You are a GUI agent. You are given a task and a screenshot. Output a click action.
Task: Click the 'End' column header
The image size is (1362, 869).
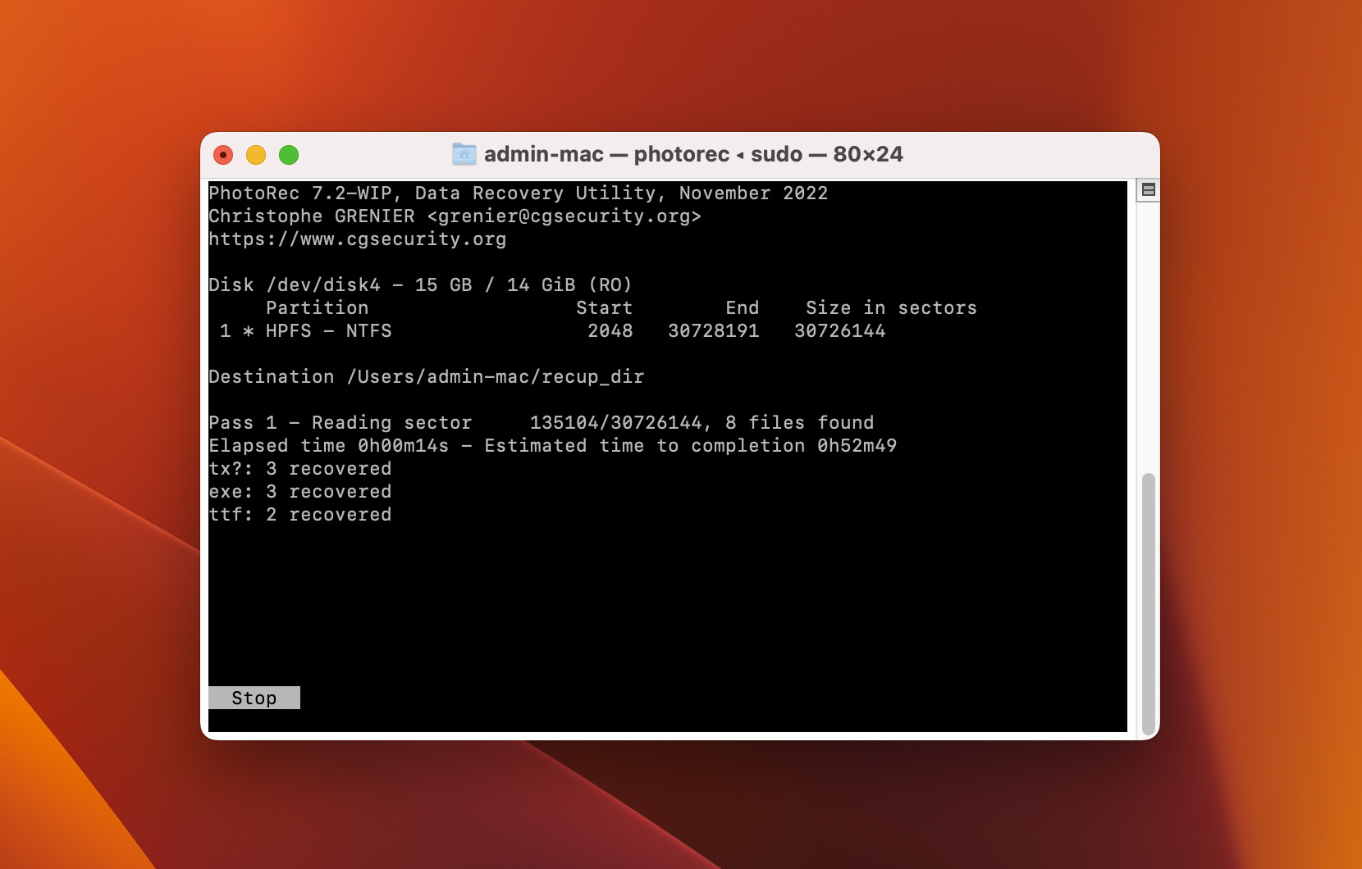pos(743,308)
